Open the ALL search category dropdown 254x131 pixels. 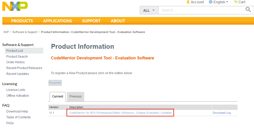tap(149, 10)
